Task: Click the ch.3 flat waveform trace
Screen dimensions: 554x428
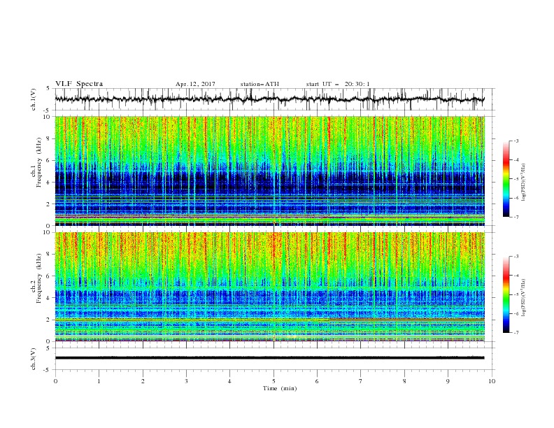Action: click(269, 358)
